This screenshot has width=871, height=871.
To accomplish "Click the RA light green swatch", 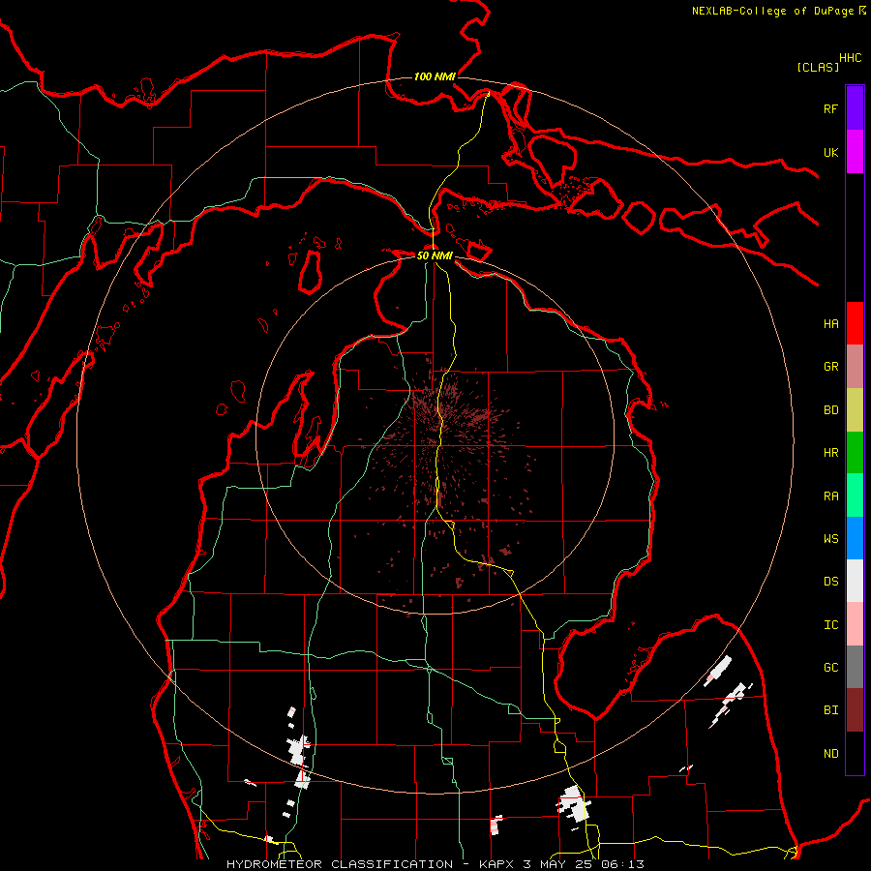I will pyautogui.click(x=855, y=496).
